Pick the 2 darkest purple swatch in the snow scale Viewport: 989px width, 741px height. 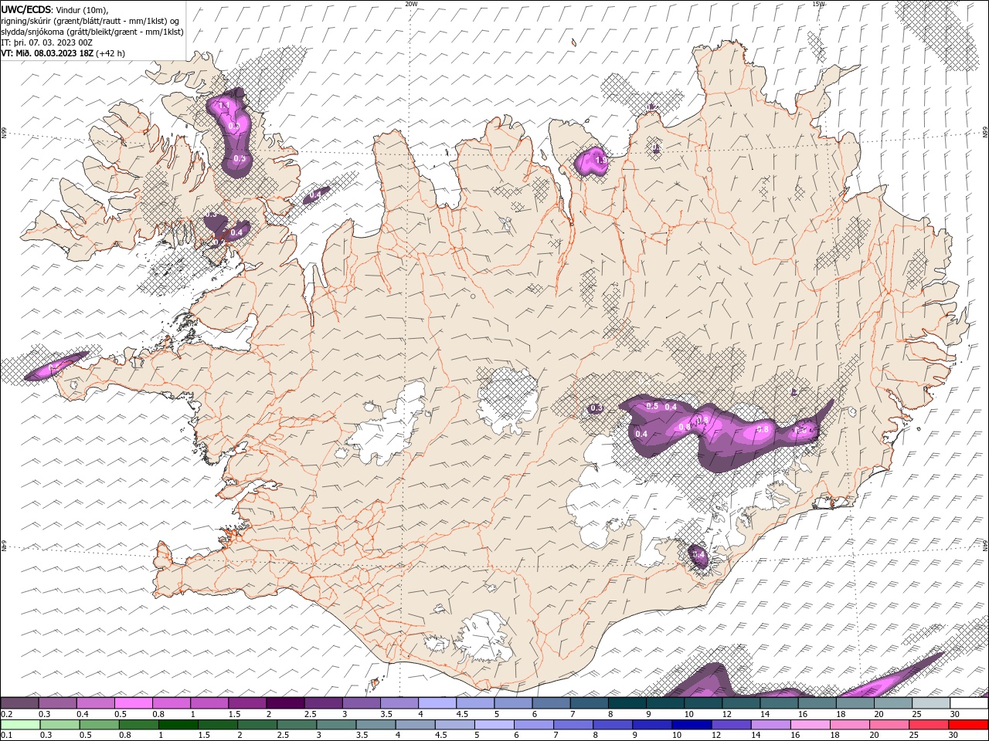pos(286,702)
